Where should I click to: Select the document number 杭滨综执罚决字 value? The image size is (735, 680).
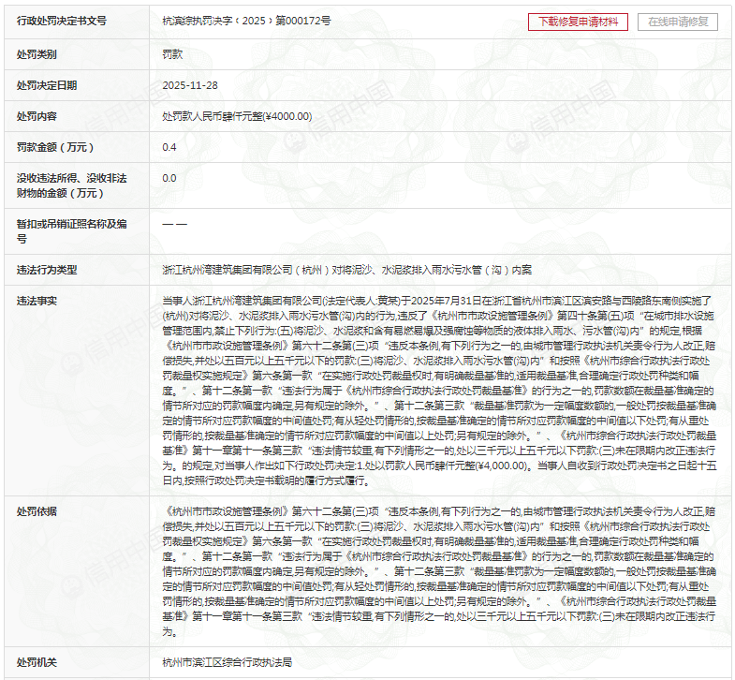click(245, 21)
